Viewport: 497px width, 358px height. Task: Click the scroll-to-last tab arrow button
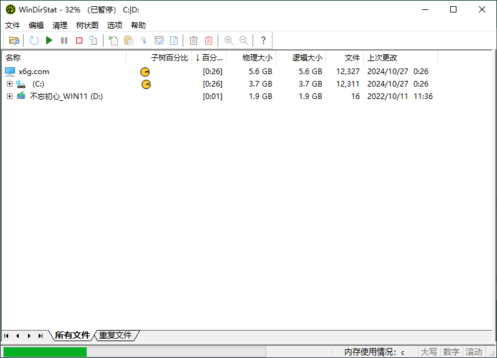pyautogui.click(x=41, y=336)
